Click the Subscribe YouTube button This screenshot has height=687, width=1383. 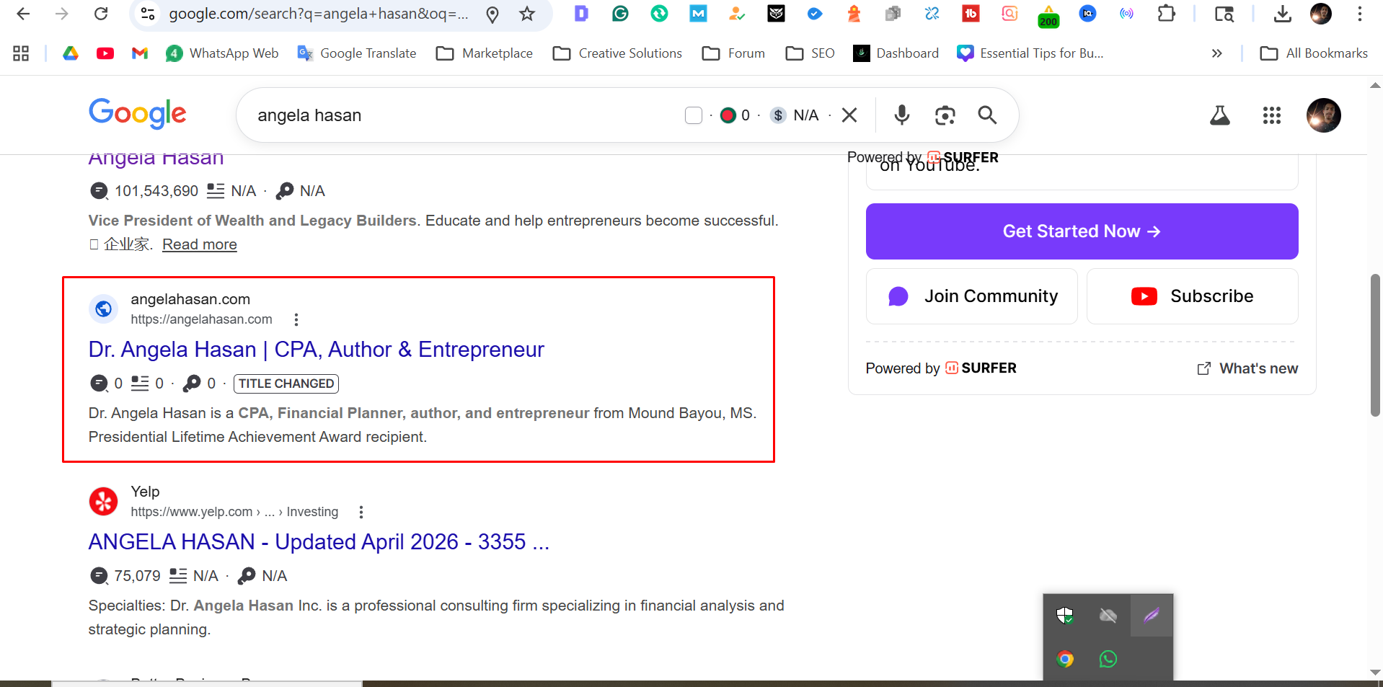(1192, 296)
